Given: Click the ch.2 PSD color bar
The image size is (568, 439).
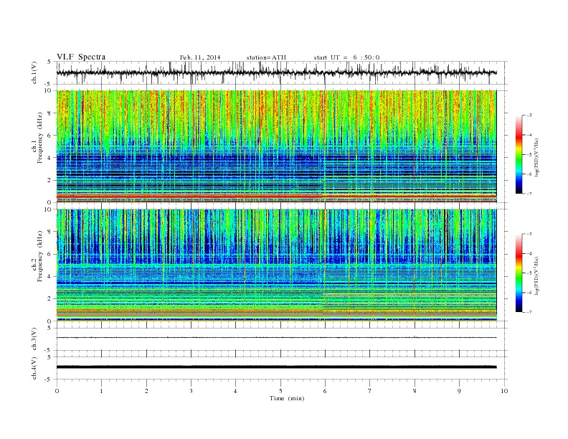Looking at the screenshot, I should (519, 273).
